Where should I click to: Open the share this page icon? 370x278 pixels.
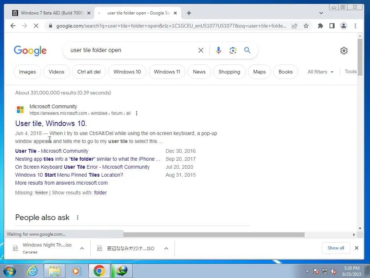click(294, 26)
